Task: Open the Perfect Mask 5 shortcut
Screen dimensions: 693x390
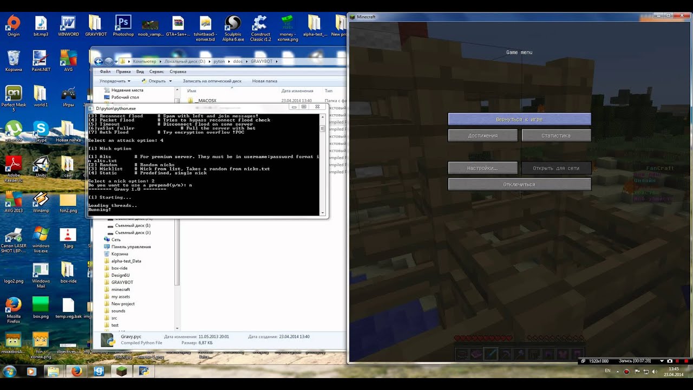Action: point(14,96)
